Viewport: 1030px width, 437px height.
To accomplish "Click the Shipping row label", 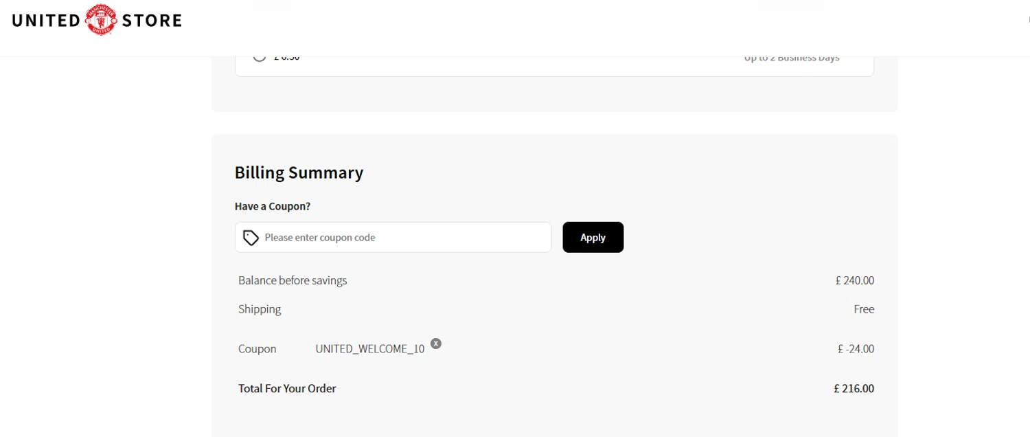I will (260, 309).
